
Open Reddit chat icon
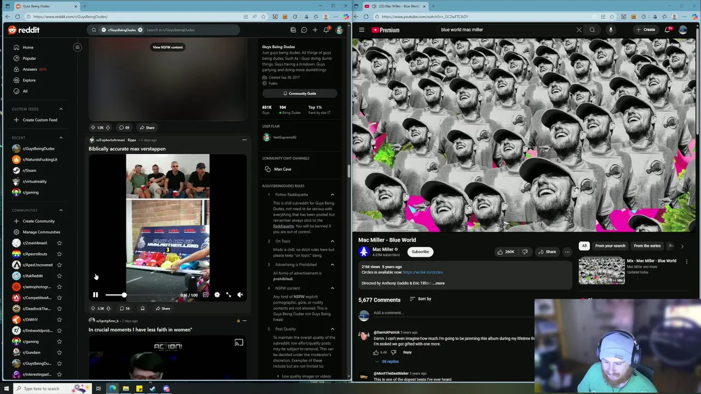pos(304,30)
